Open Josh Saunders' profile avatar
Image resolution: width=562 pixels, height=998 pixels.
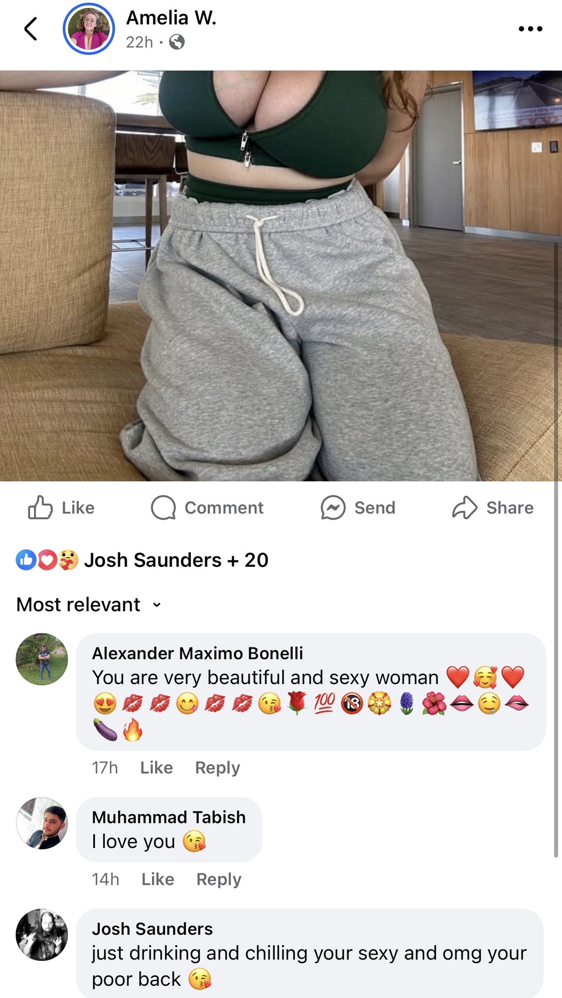[42, 935]
